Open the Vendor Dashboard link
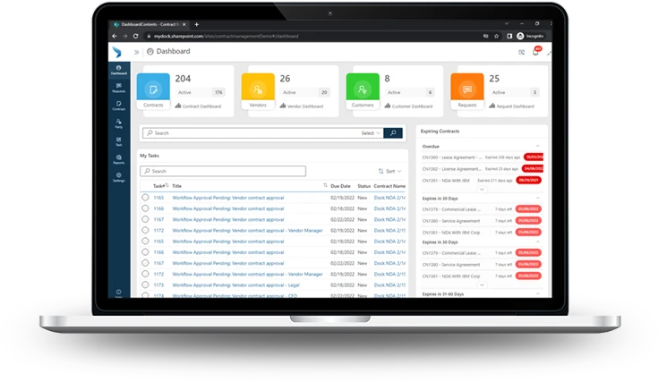Image resolution: width=658 pixels, height=382 pixels. click(302, 106)
